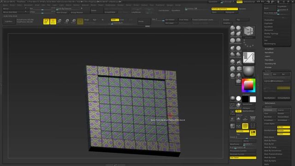
Task: Toggle the yellow Preview button
Action: (x=243, y=131)
